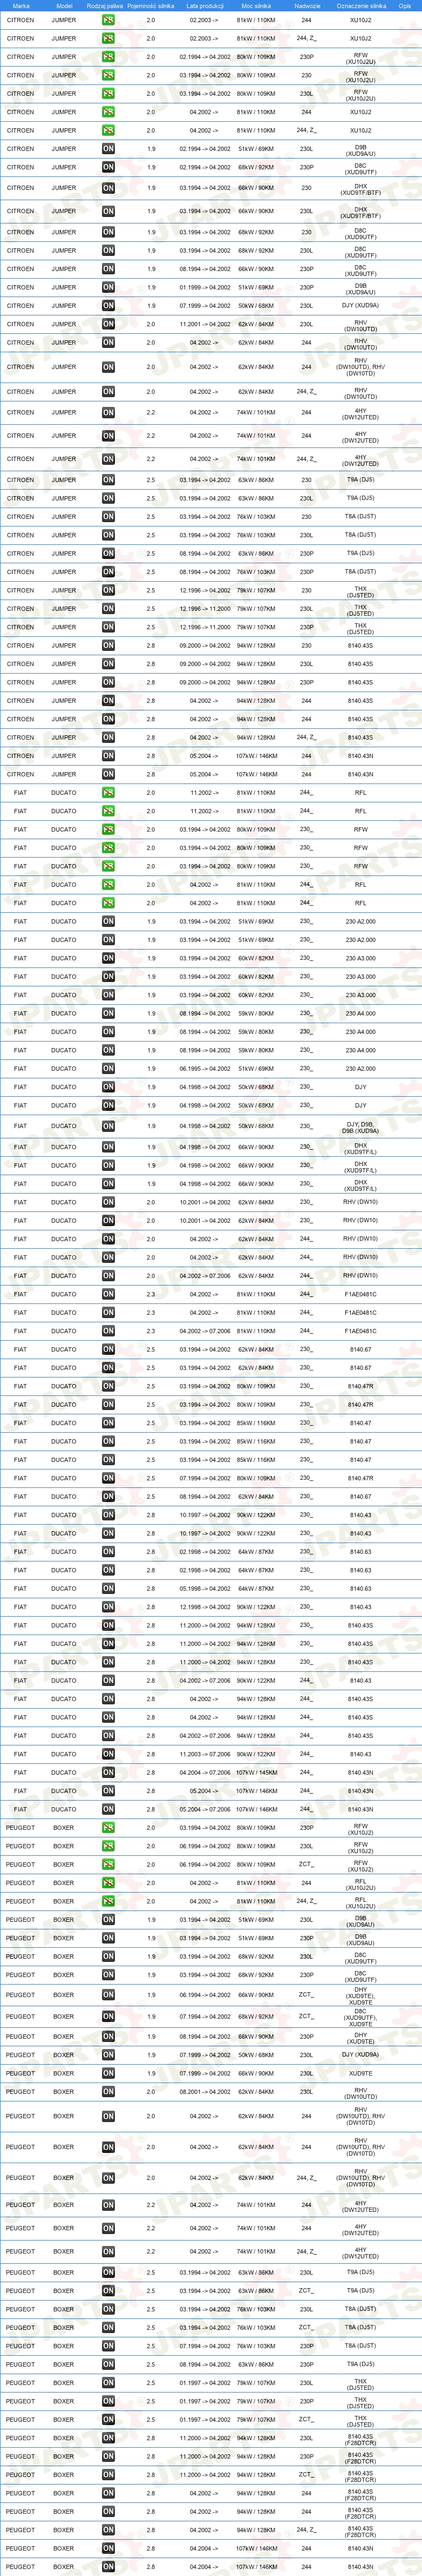This screenshot has width=422, height=2576.
Task: Click the '11.2001 -> 04.2002' cell in the Citroen Jumper row
Action: click(x=205, y=324)
